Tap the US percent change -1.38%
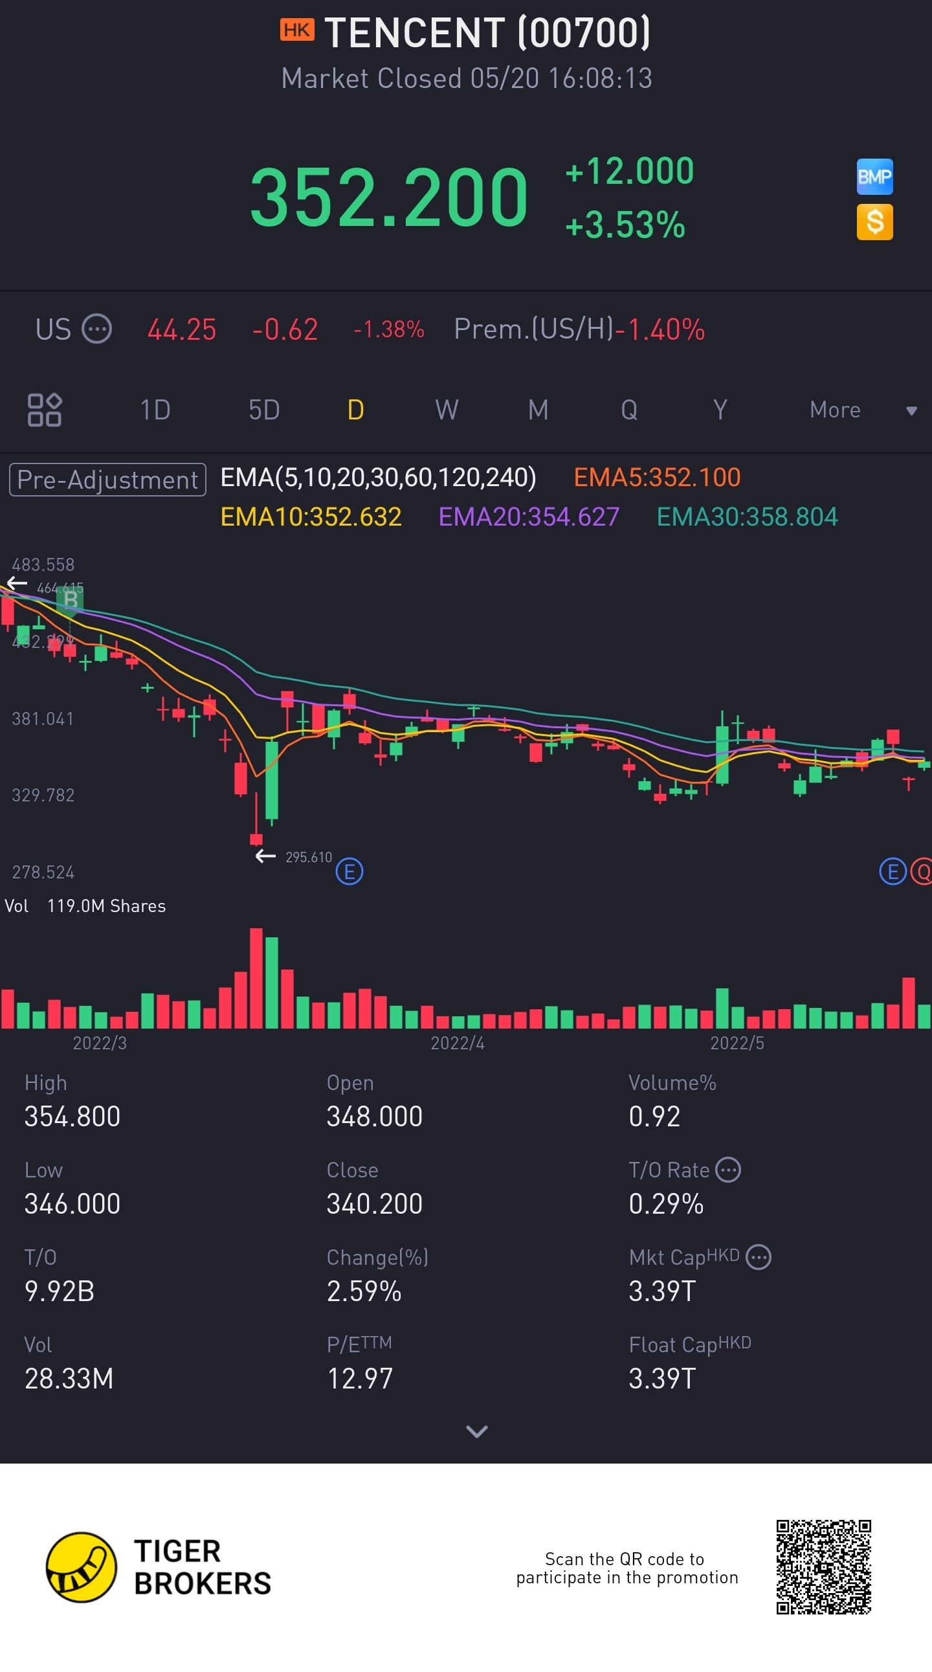This screenshot has height=1672, width=932. coord(389,329)
